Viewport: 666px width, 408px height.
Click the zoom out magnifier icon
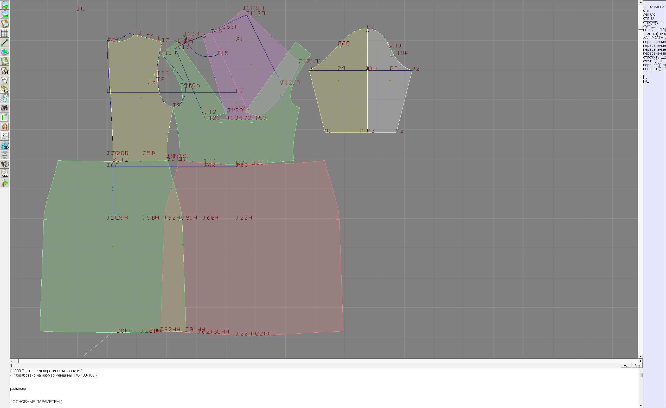[5, 14]
